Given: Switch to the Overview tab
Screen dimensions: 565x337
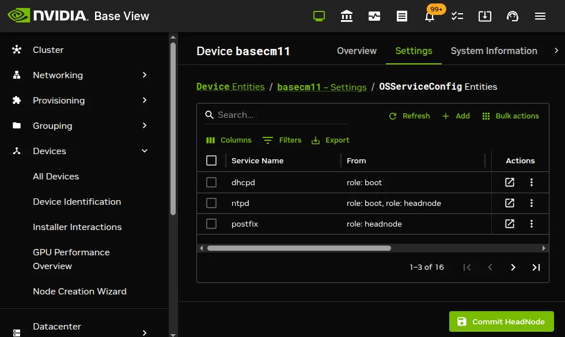Looking at the screenshot, I should (x=357, y=51).
